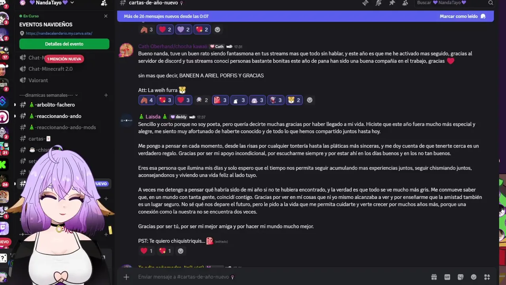Open the apps launcher icon
Viewport: 506px width, 285px height.
point(487,277)
